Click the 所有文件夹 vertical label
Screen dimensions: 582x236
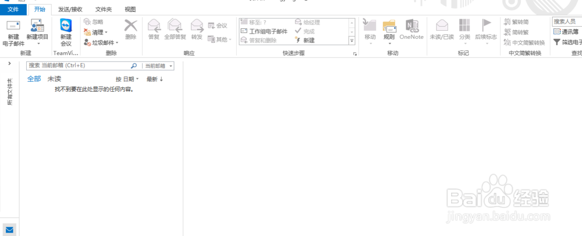tap(10, 92)
